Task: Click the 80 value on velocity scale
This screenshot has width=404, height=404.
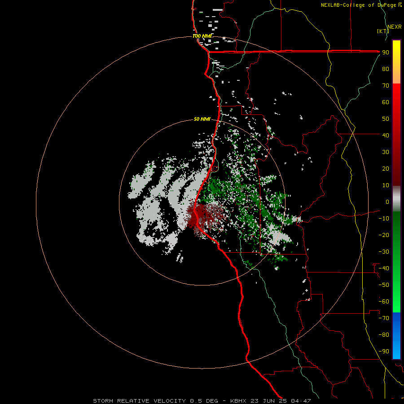Action: [x=386, y=69]
